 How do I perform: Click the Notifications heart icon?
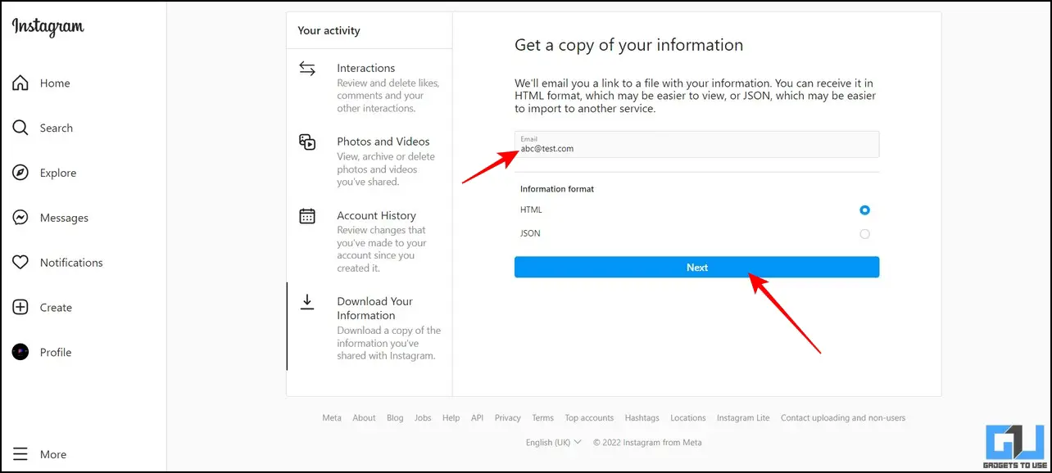20,263
